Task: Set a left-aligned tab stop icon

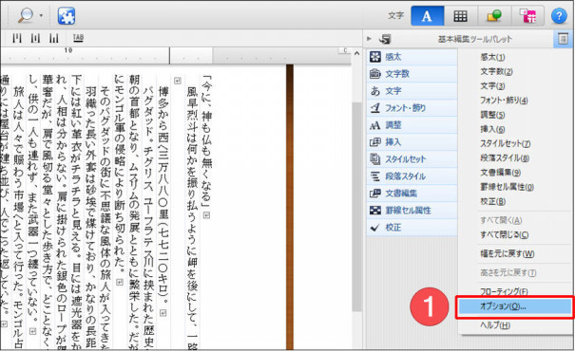Action: click(17, 38)
